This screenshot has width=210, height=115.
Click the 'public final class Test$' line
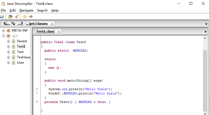[x=63, y=42]
